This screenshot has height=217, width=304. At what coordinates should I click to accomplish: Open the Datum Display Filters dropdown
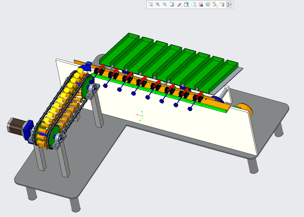point(215,5)
